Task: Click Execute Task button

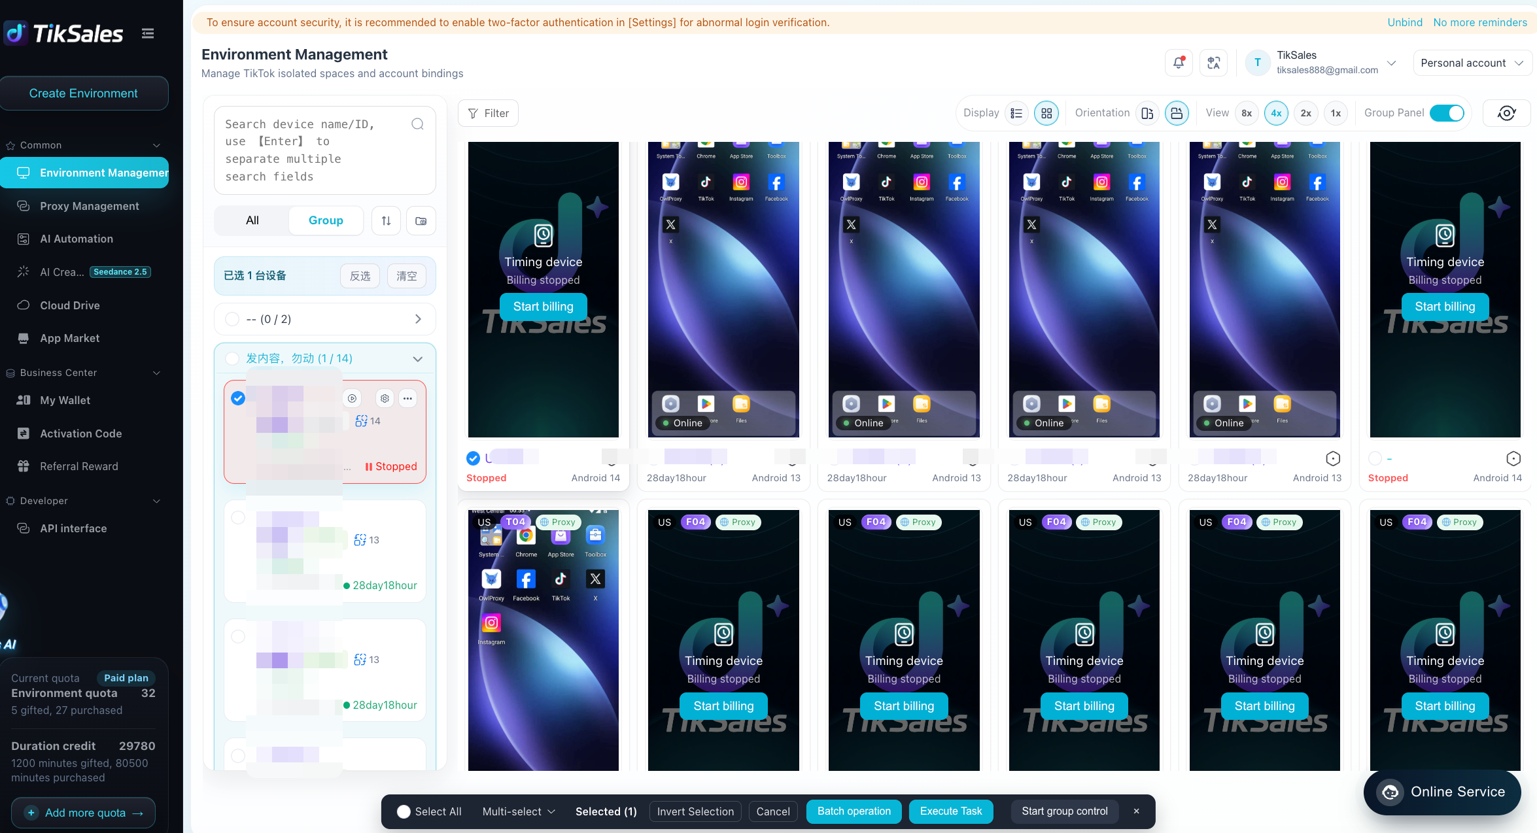Action: [951, 811]
